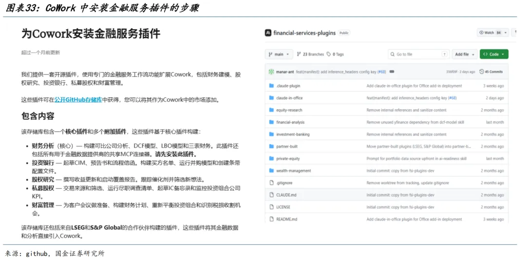Screen dimensions: 526x261
Task: Open the partner-built folder name
Action: click(x=287, y=146)
